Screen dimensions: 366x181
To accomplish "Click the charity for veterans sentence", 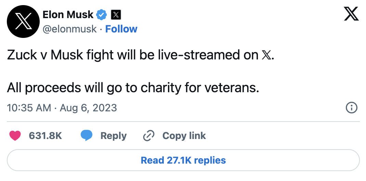I will 133,88.
